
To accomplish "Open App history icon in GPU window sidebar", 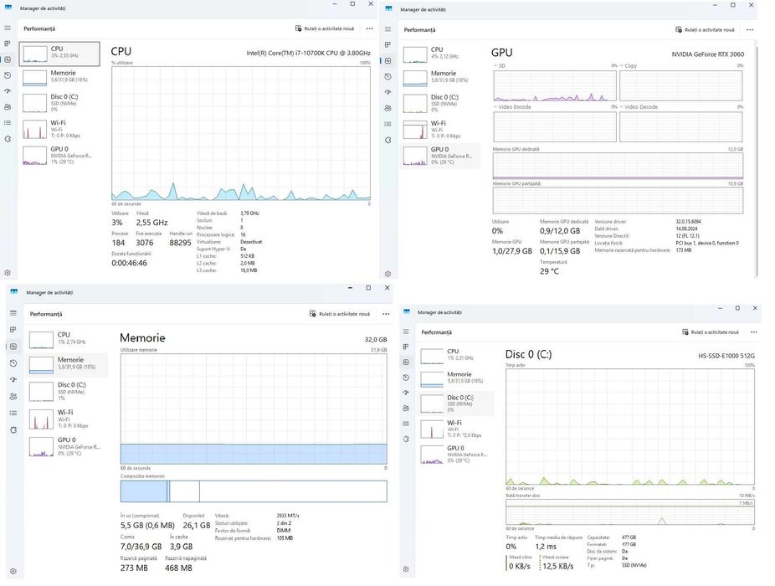I will click(x=388, y=77).
